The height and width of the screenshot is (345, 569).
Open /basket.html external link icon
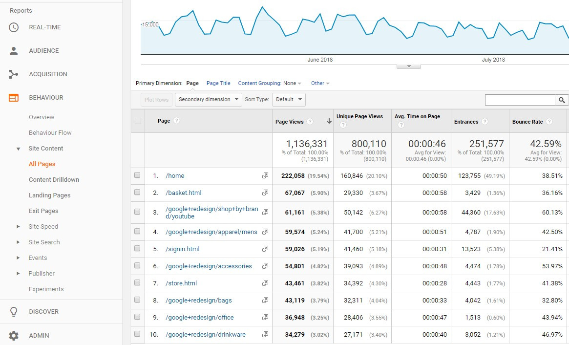(x=265, y=193)
